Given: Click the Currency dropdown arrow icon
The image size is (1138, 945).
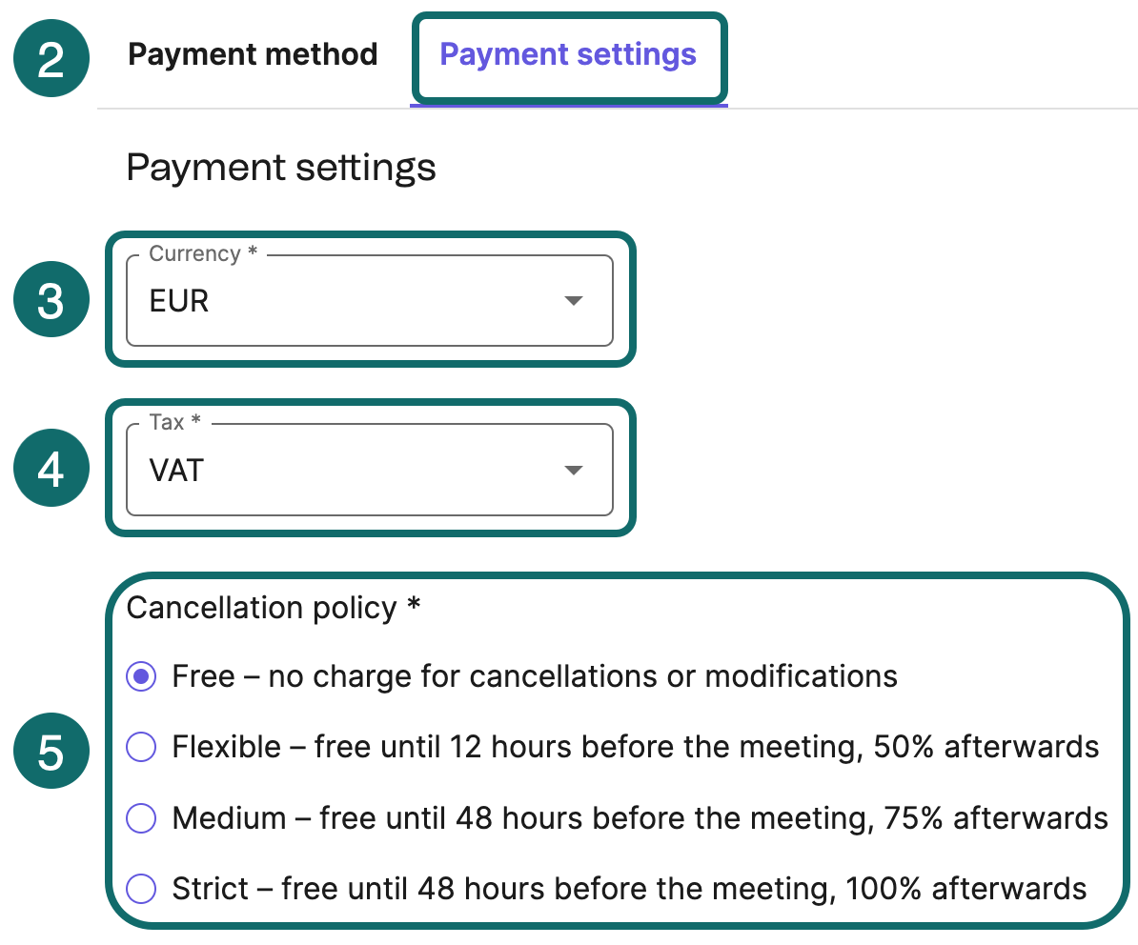Looking at the screenshot, I should coord(573,300).
